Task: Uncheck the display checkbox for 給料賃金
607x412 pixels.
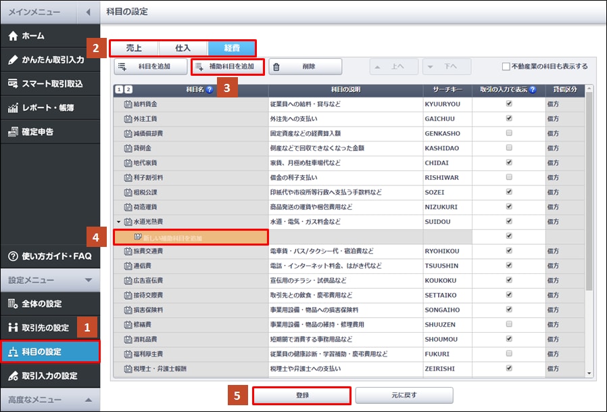Action: (x=508, y=104)
